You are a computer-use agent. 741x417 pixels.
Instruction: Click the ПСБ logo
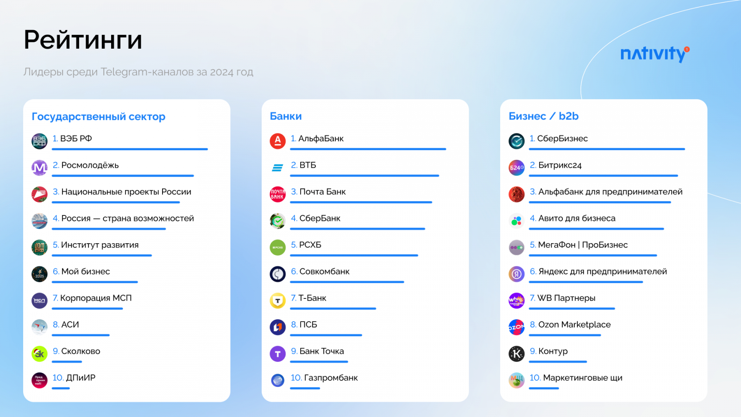[x=278, y=327]
